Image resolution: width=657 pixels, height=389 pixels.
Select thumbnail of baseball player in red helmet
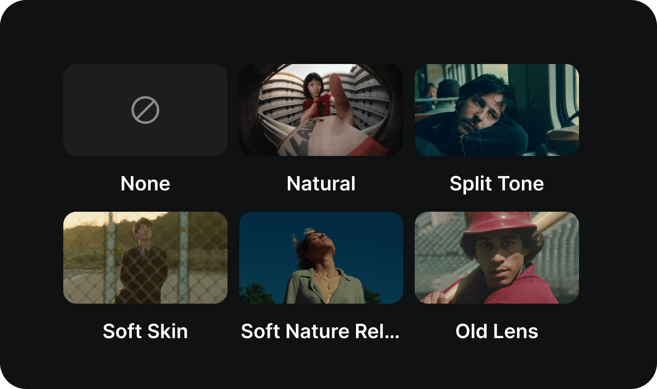click(x=497, y=258)
